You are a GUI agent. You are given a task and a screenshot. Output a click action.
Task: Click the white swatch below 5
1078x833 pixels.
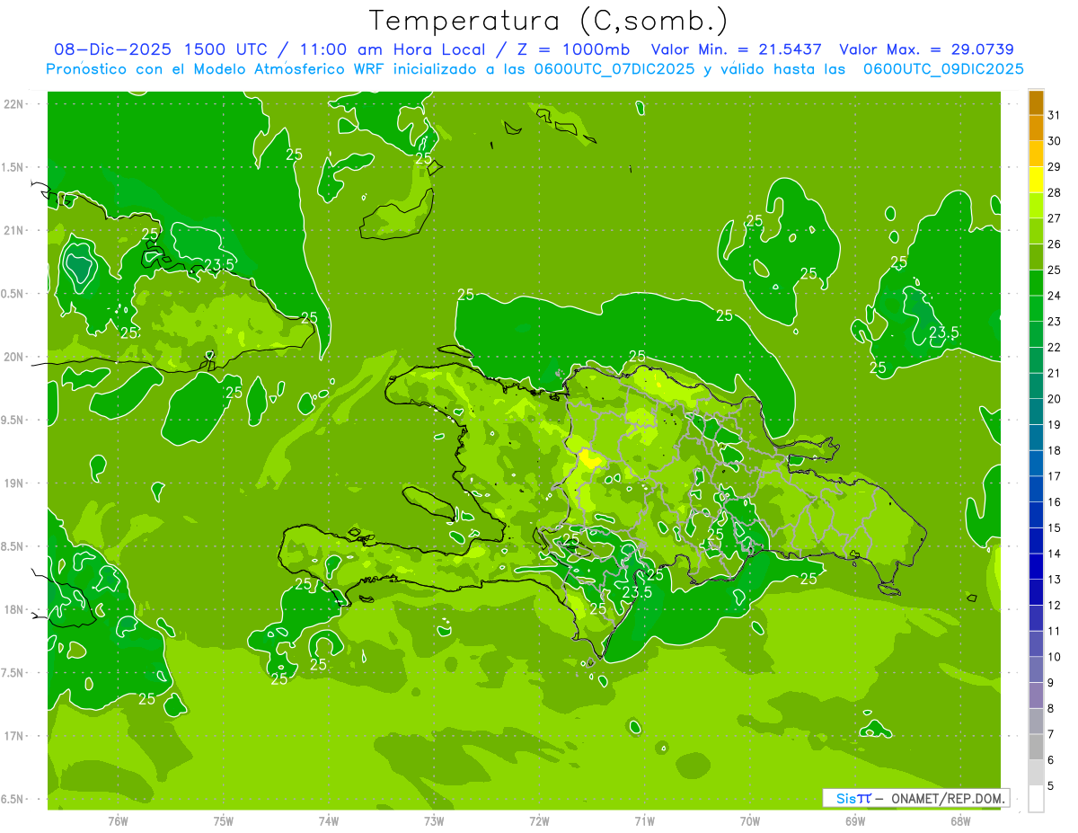point(1036,799)
